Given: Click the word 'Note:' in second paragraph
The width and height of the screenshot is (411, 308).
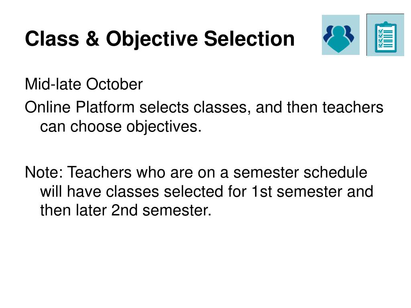Looking at the screenshot, I should [x=44, y=172].
